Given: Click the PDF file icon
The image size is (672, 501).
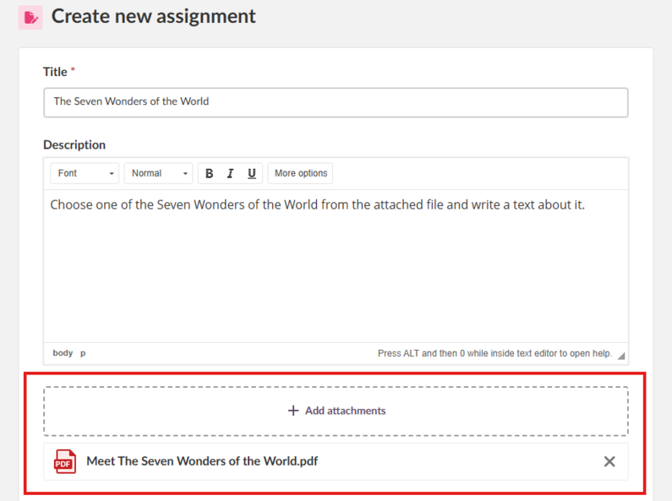Looking at the screenshot, I should [65, 461].
